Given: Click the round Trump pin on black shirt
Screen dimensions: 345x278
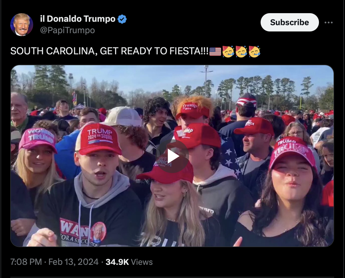Looking at the screenshot, I should tap(98, 232).
